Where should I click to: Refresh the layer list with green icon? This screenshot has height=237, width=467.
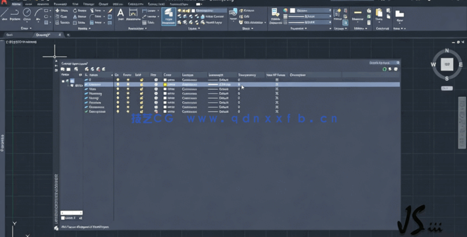tap(385, 69)
